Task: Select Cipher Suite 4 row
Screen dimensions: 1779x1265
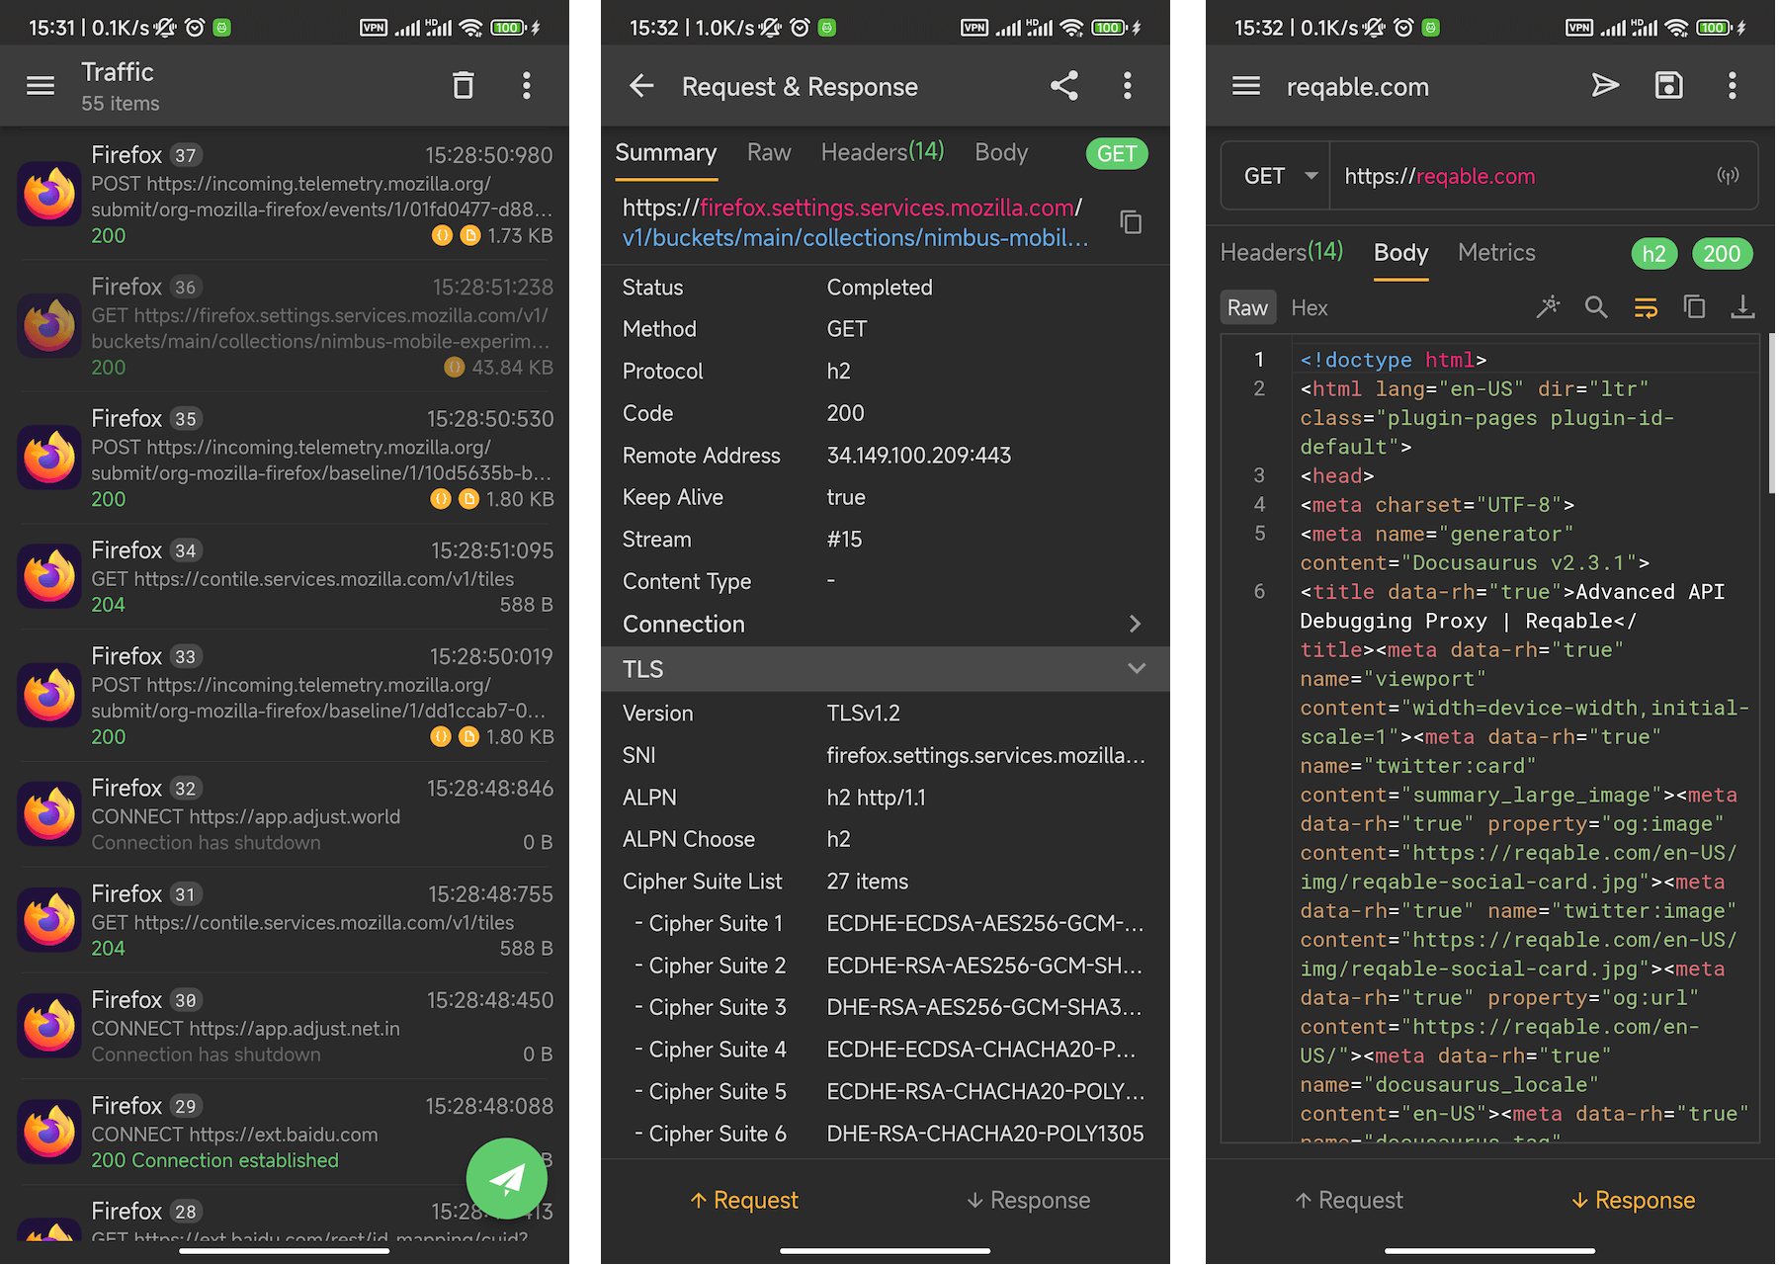Action: (886, 1050)
